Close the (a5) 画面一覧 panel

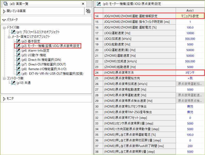click(x=83, y=4)
